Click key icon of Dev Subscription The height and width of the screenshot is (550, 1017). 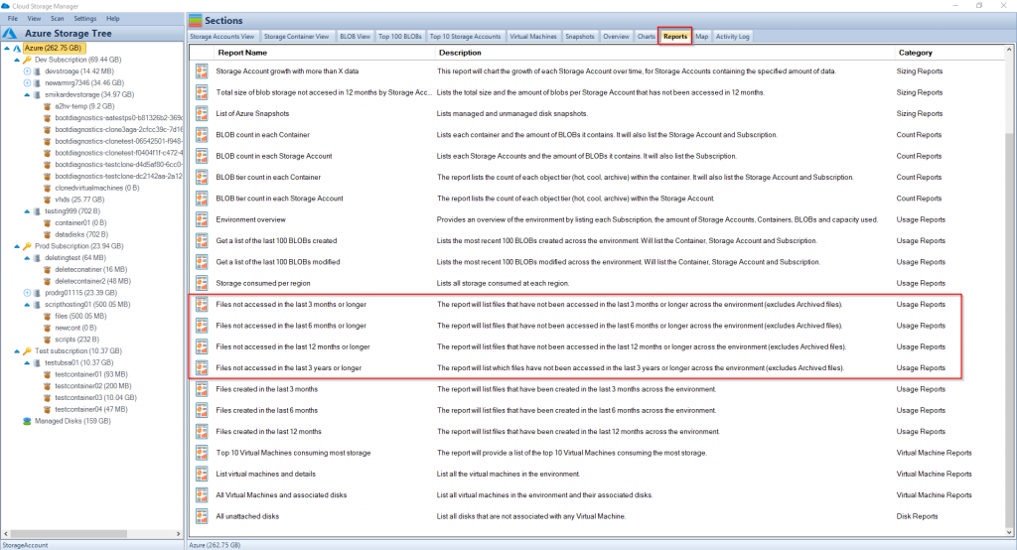point(27,60)
